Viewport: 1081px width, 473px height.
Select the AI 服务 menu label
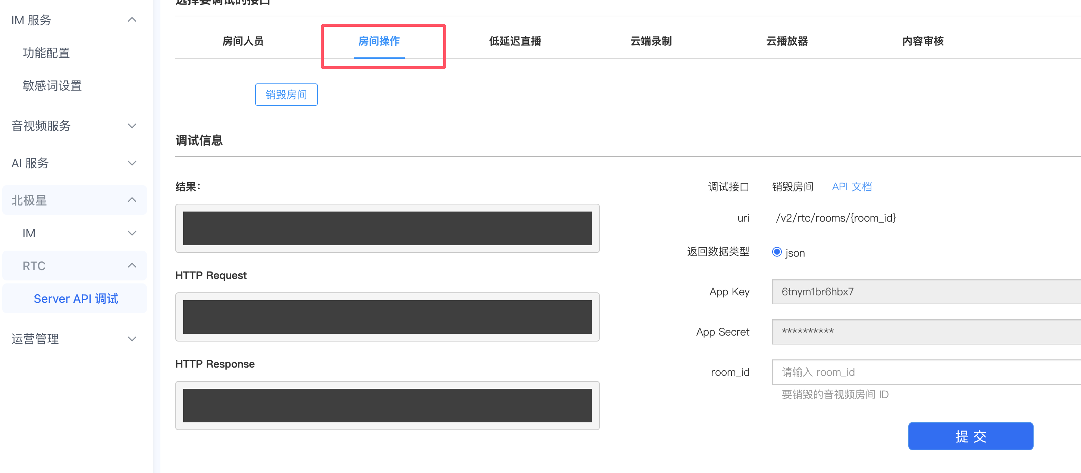click(x=30, y=163)
